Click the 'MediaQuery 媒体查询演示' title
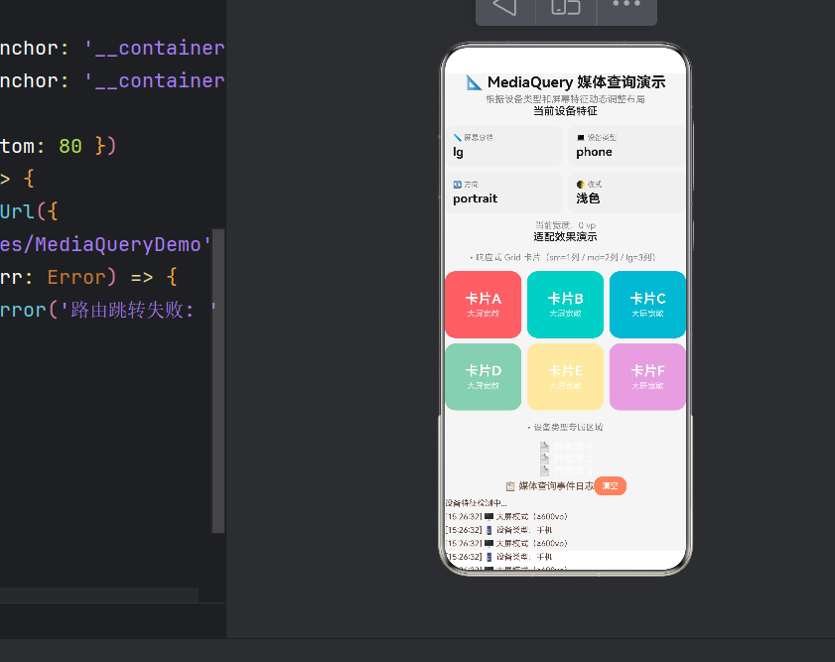Screen dimensions: 835x662 point(576,82)
